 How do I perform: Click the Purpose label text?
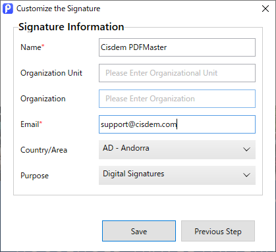pos(34,176)
